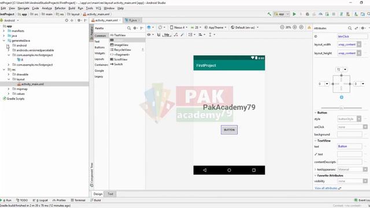Open Project panel gear settings

click(x=79, y=21)
